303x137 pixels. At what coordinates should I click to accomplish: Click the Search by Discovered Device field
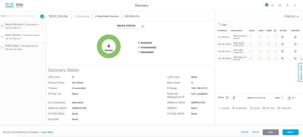(x=22, y=16)
